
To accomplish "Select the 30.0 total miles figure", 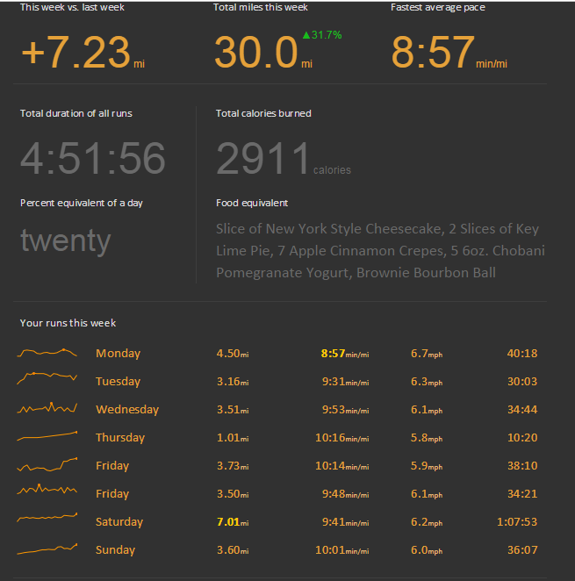I will 255,53.
